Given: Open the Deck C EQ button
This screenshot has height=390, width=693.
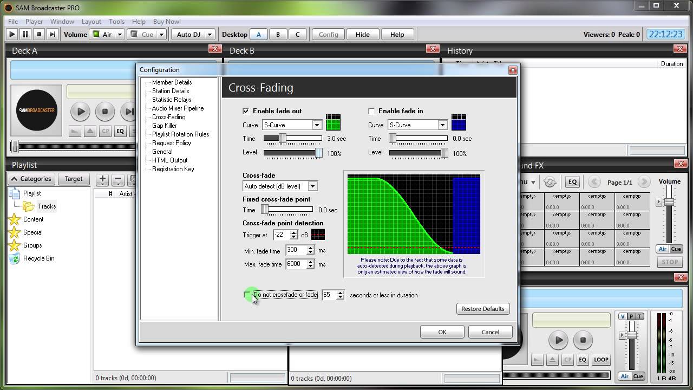Looking at the screenshot, I should pyautogui.click(x=583, y=360).
